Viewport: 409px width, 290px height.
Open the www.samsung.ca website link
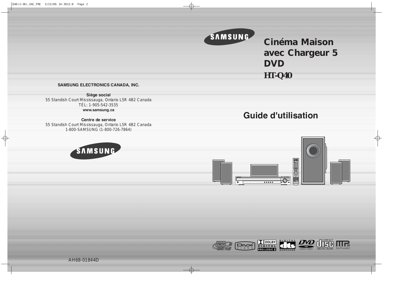[98, 110]
